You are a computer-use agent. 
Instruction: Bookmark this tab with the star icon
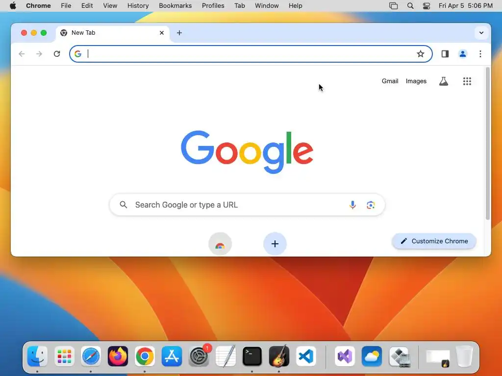coord(420,54)
